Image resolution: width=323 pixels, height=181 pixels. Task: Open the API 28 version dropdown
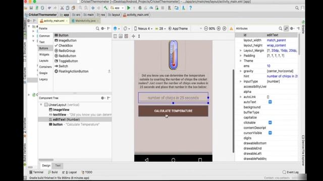tap(160, 29)
